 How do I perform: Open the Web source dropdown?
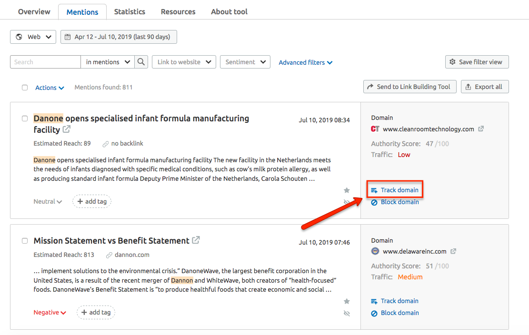click(33, 37)
